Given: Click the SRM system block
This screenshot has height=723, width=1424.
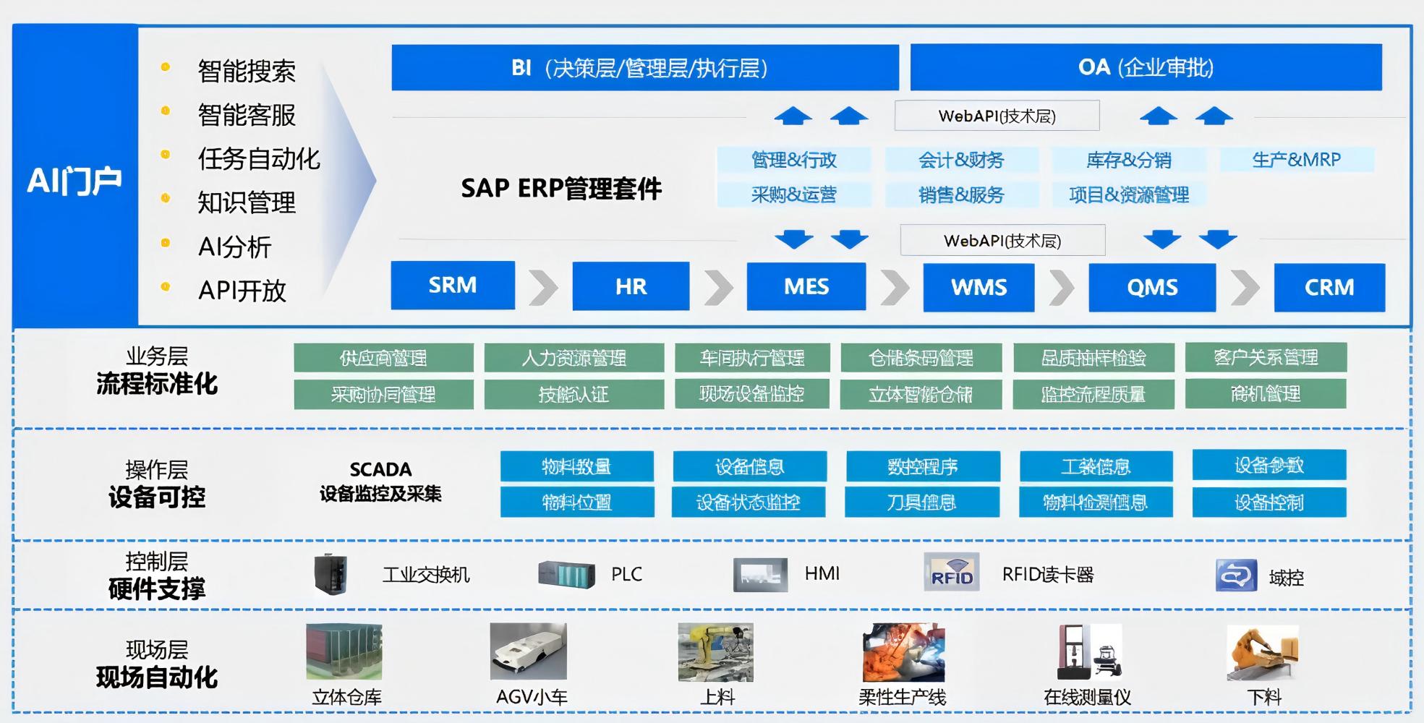Looking at the screenshot, I should point(453,285).
